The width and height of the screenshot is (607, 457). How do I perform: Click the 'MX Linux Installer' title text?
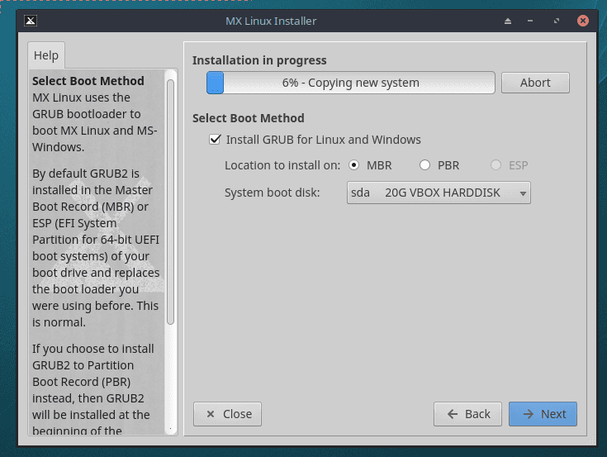(271, 21)
